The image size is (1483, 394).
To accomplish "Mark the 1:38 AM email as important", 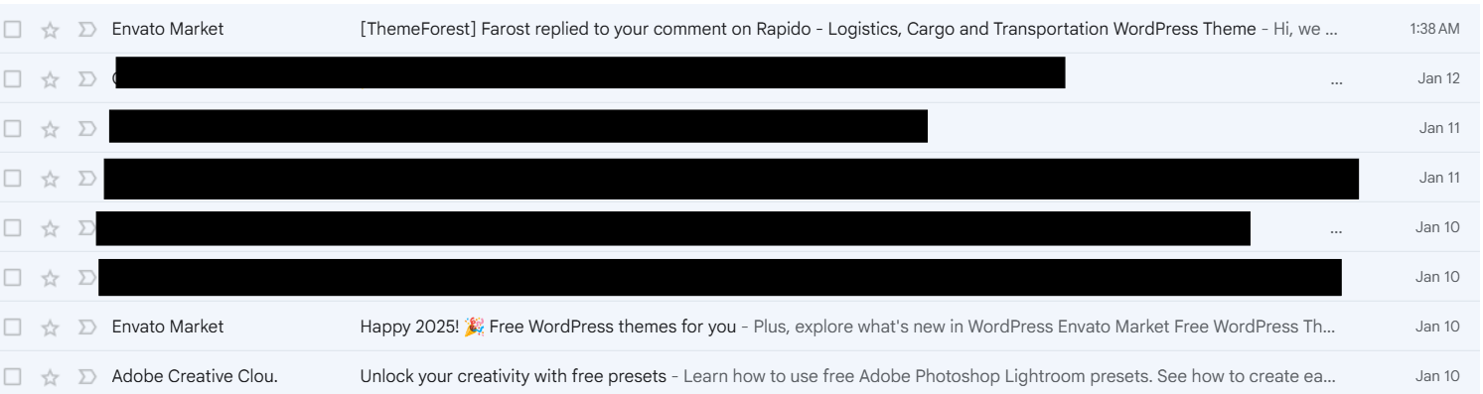I will point(87,30).
